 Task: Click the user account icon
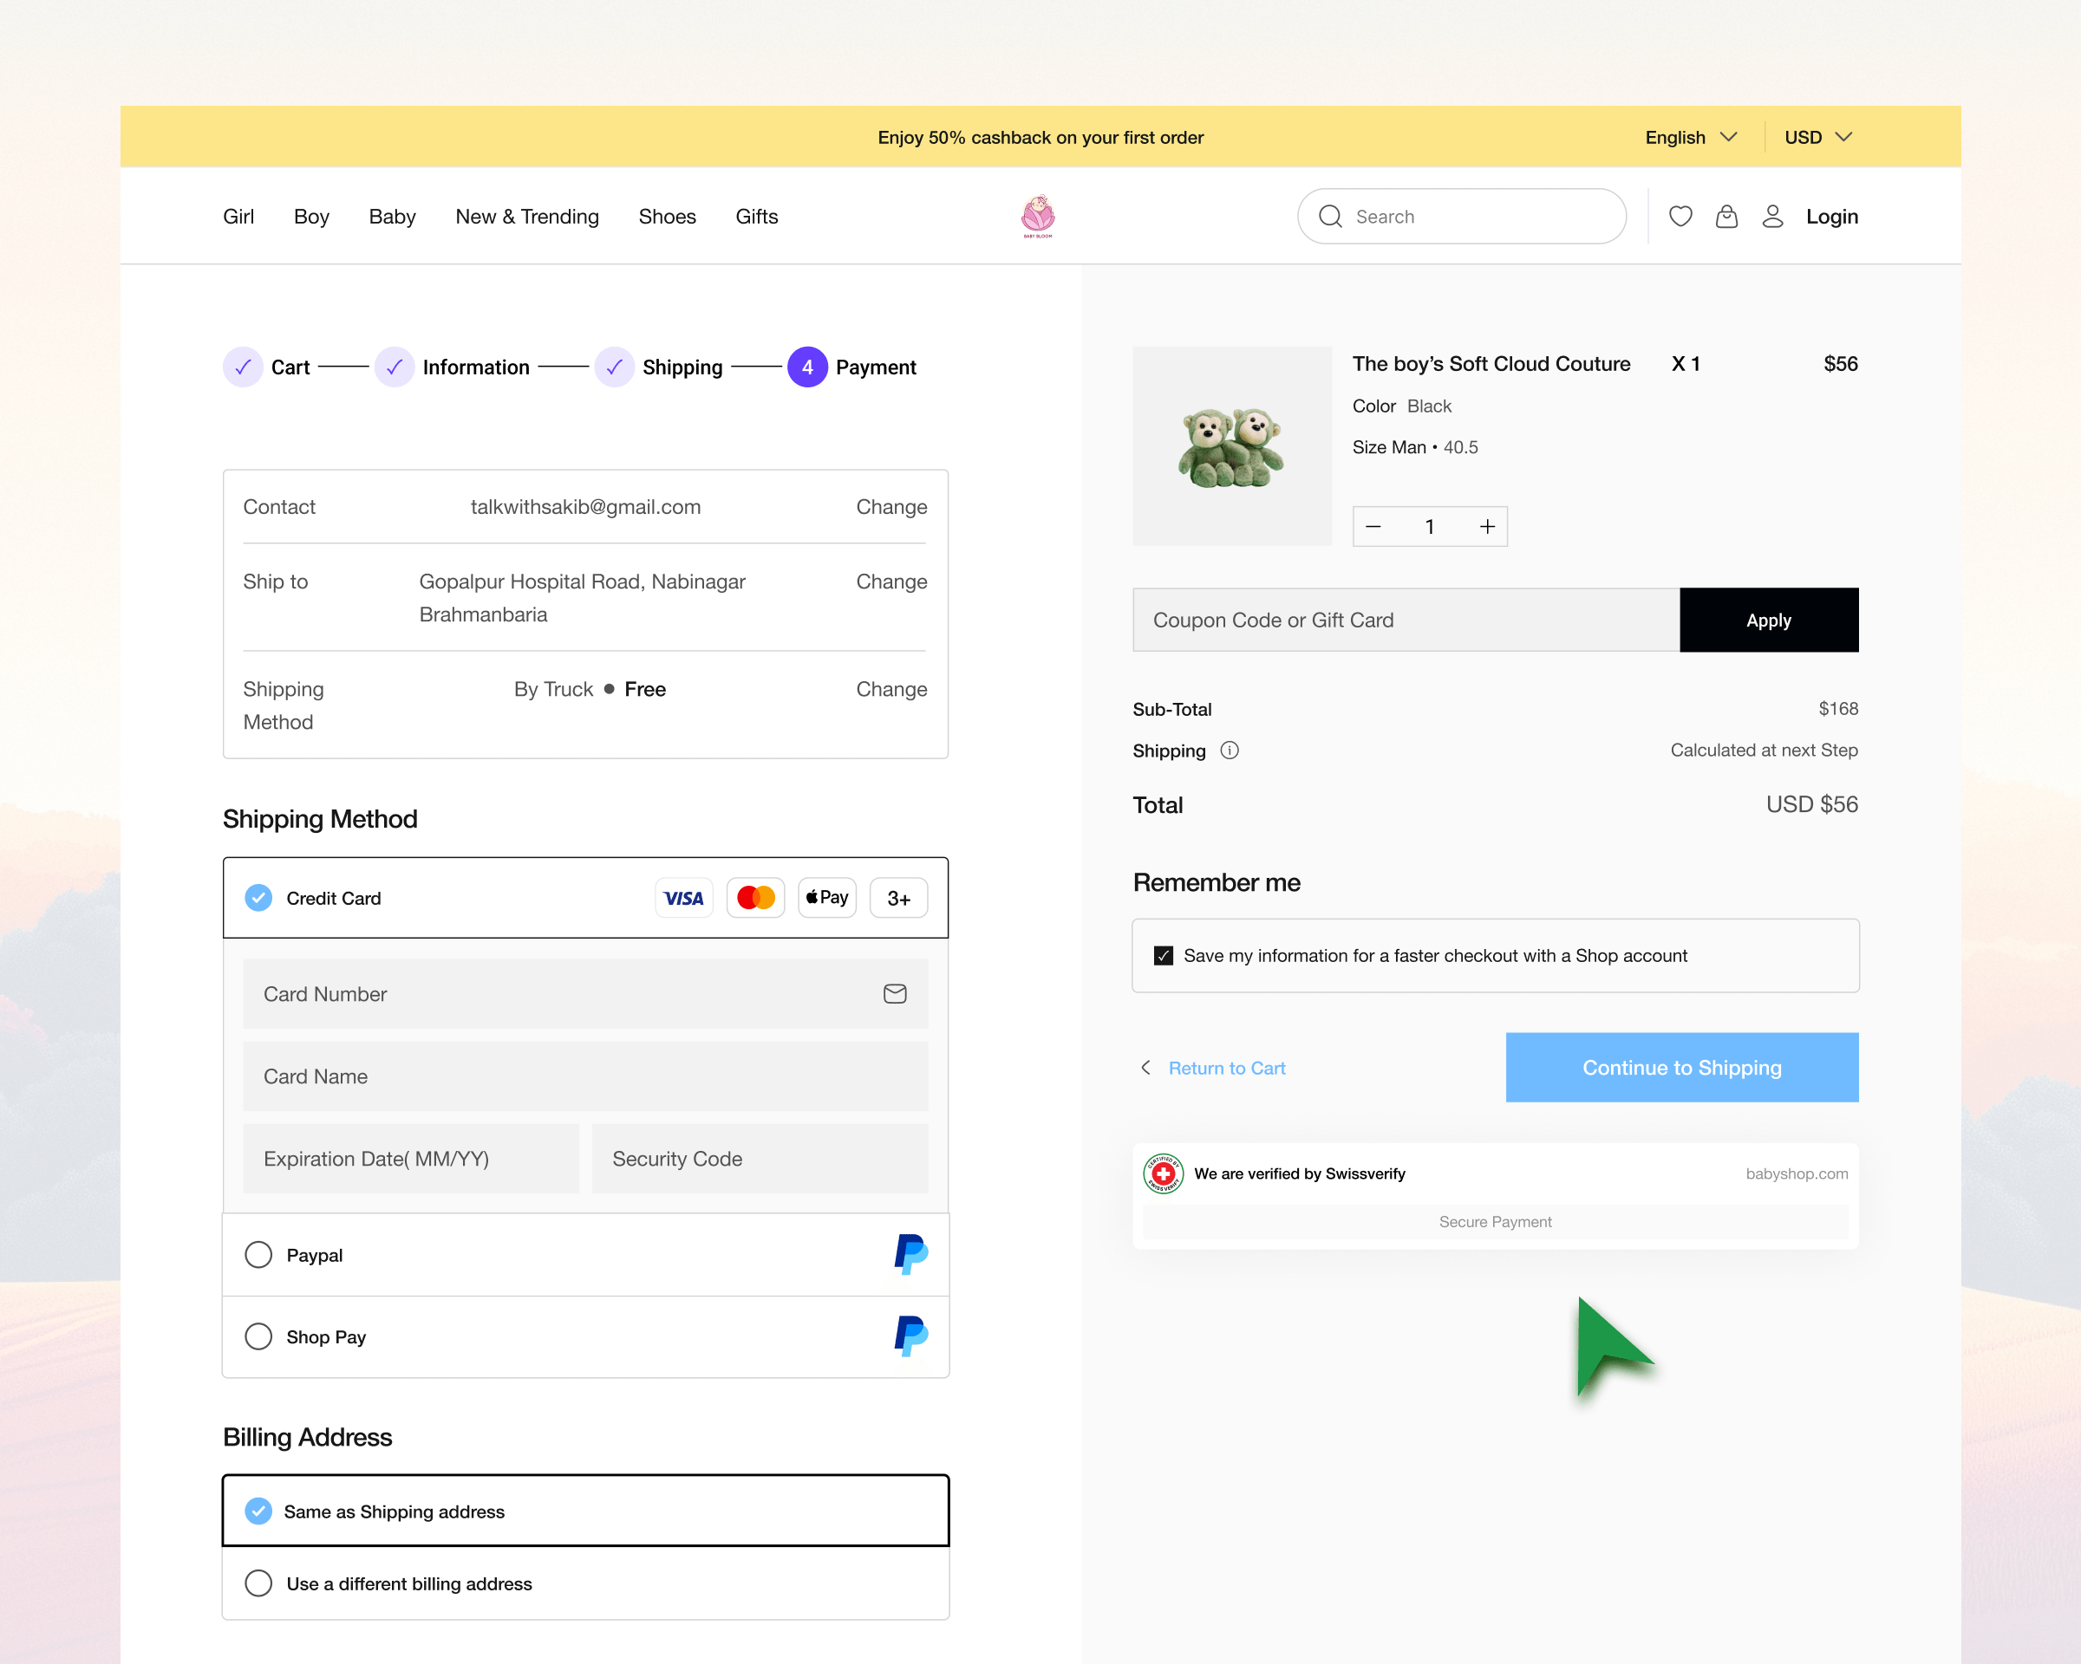1772,216
